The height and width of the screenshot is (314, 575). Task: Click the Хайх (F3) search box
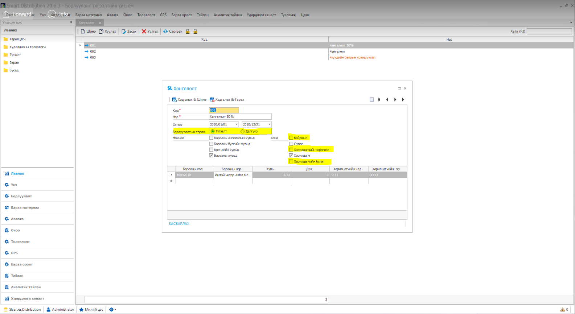point(549,32)
